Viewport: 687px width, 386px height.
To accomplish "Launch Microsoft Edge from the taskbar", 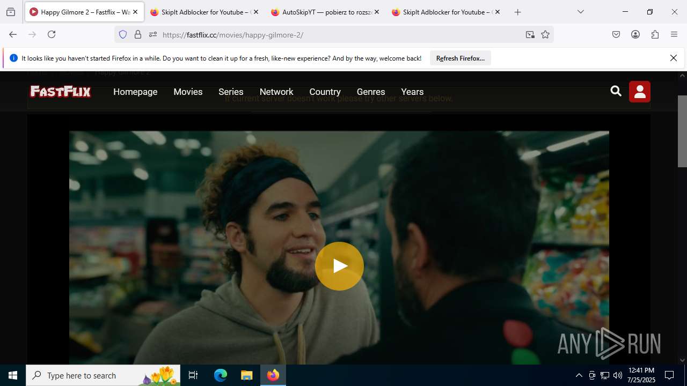I will [x=221, y=375].
